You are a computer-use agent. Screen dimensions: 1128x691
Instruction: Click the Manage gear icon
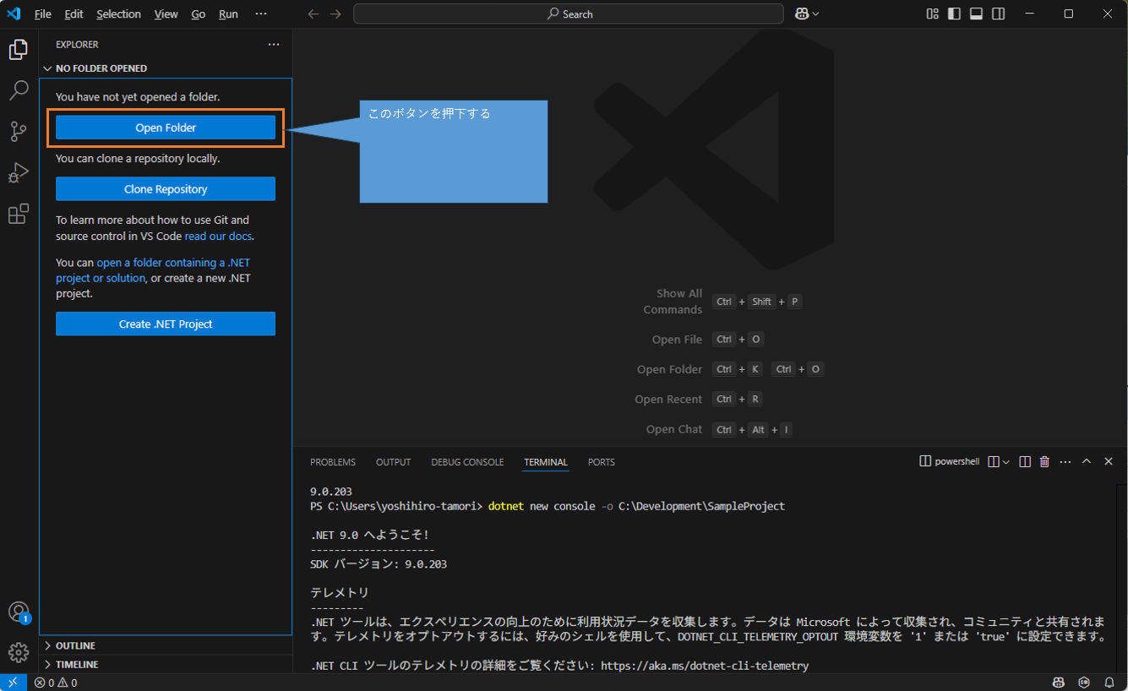(19, 652)
